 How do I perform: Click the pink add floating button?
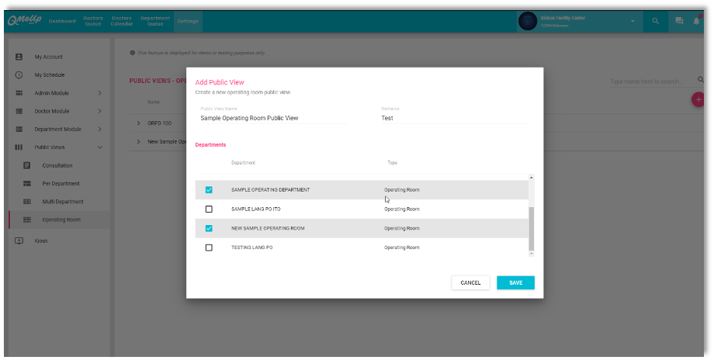coord(698,99)
